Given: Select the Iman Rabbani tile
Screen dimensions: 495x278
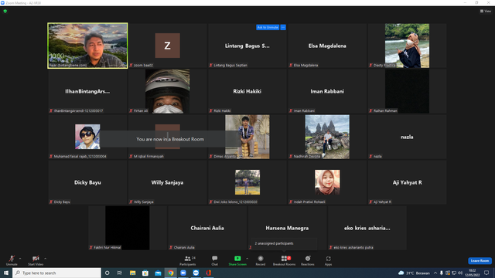Looking at the screenshot, I should (327, 91).
